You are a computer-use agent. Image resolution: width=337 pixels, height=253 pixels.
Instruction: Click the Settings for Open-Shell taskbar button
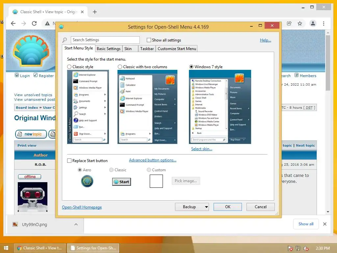pos(93,248)
